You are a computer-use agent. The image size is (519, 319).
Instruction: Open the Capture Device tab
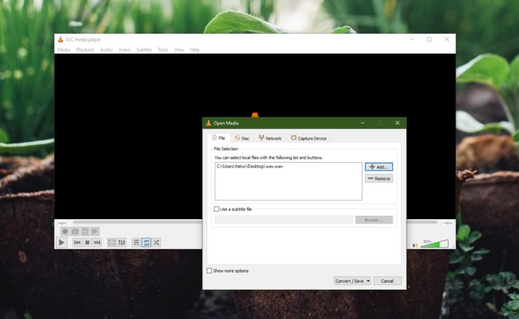coord(308,138)
